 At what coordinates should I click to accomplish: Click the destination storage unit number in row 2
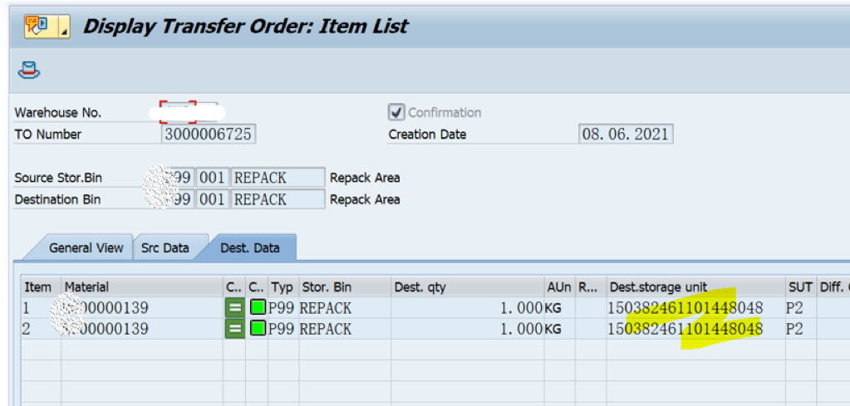[685, 329]
